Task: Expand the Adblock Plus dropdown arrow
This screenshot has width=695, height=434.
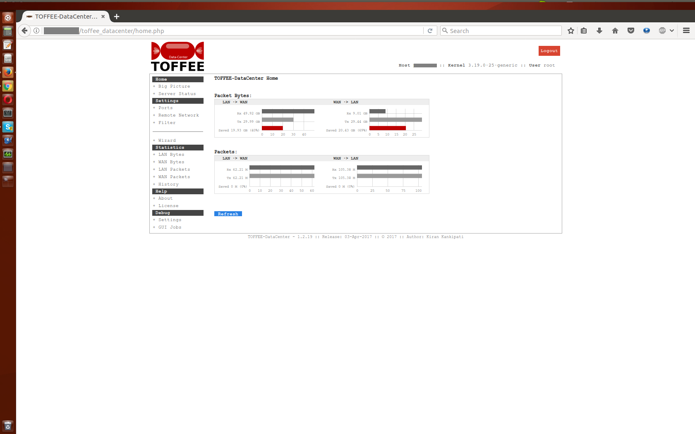Action: pyautogui.click(x=672, y=31)
